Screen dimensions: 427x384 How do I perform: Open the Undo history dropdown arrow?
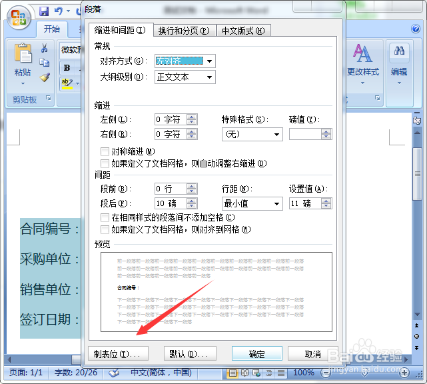pos(69,11)
